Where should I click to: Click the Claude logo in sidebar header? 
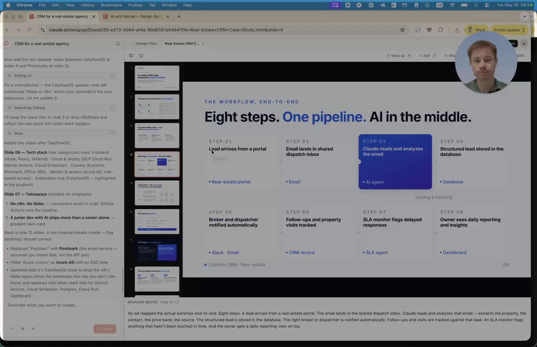(6, 43)
